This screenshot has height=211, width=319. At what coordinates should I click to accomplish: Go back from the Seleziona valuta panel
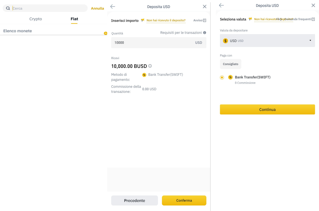[x=221, y=5]
